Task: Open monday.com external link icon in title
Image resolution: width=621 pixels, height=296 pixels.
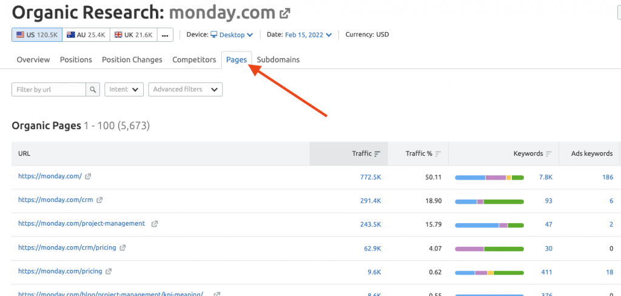Action: pos(285,13)
